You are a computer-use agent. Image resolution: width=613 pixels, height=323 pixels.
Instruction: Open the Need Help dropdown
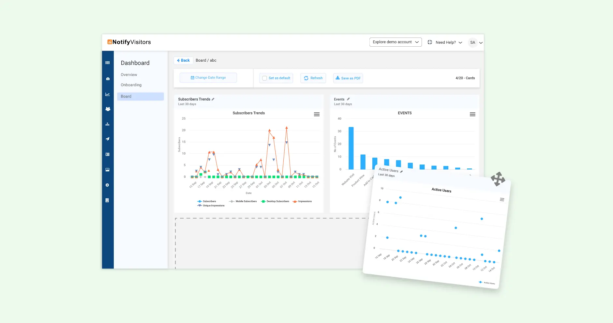[445, 42]
